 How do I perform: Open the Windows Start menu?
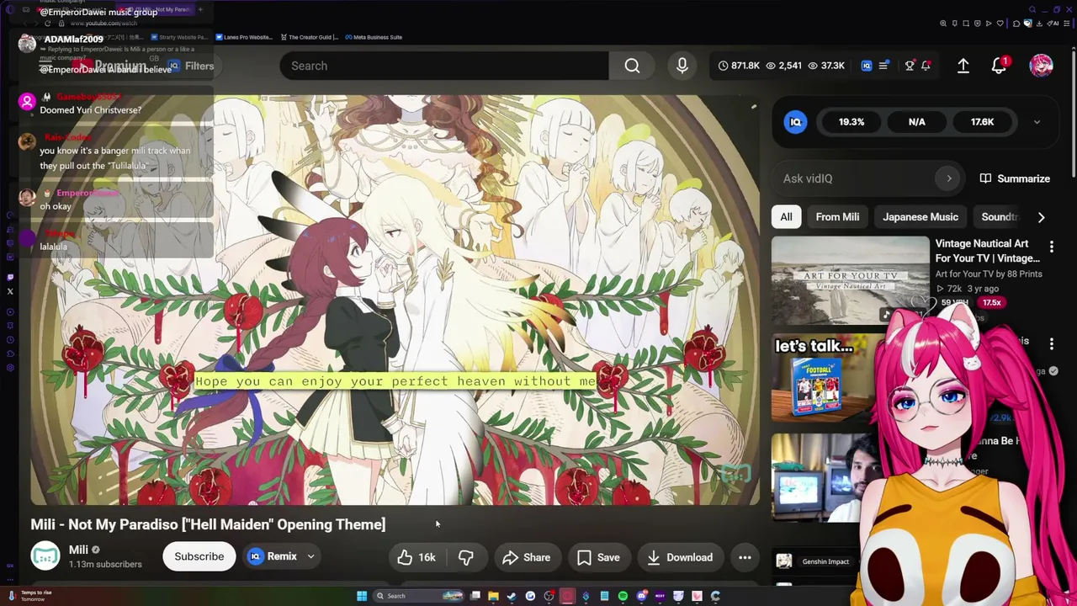(362, 596)
